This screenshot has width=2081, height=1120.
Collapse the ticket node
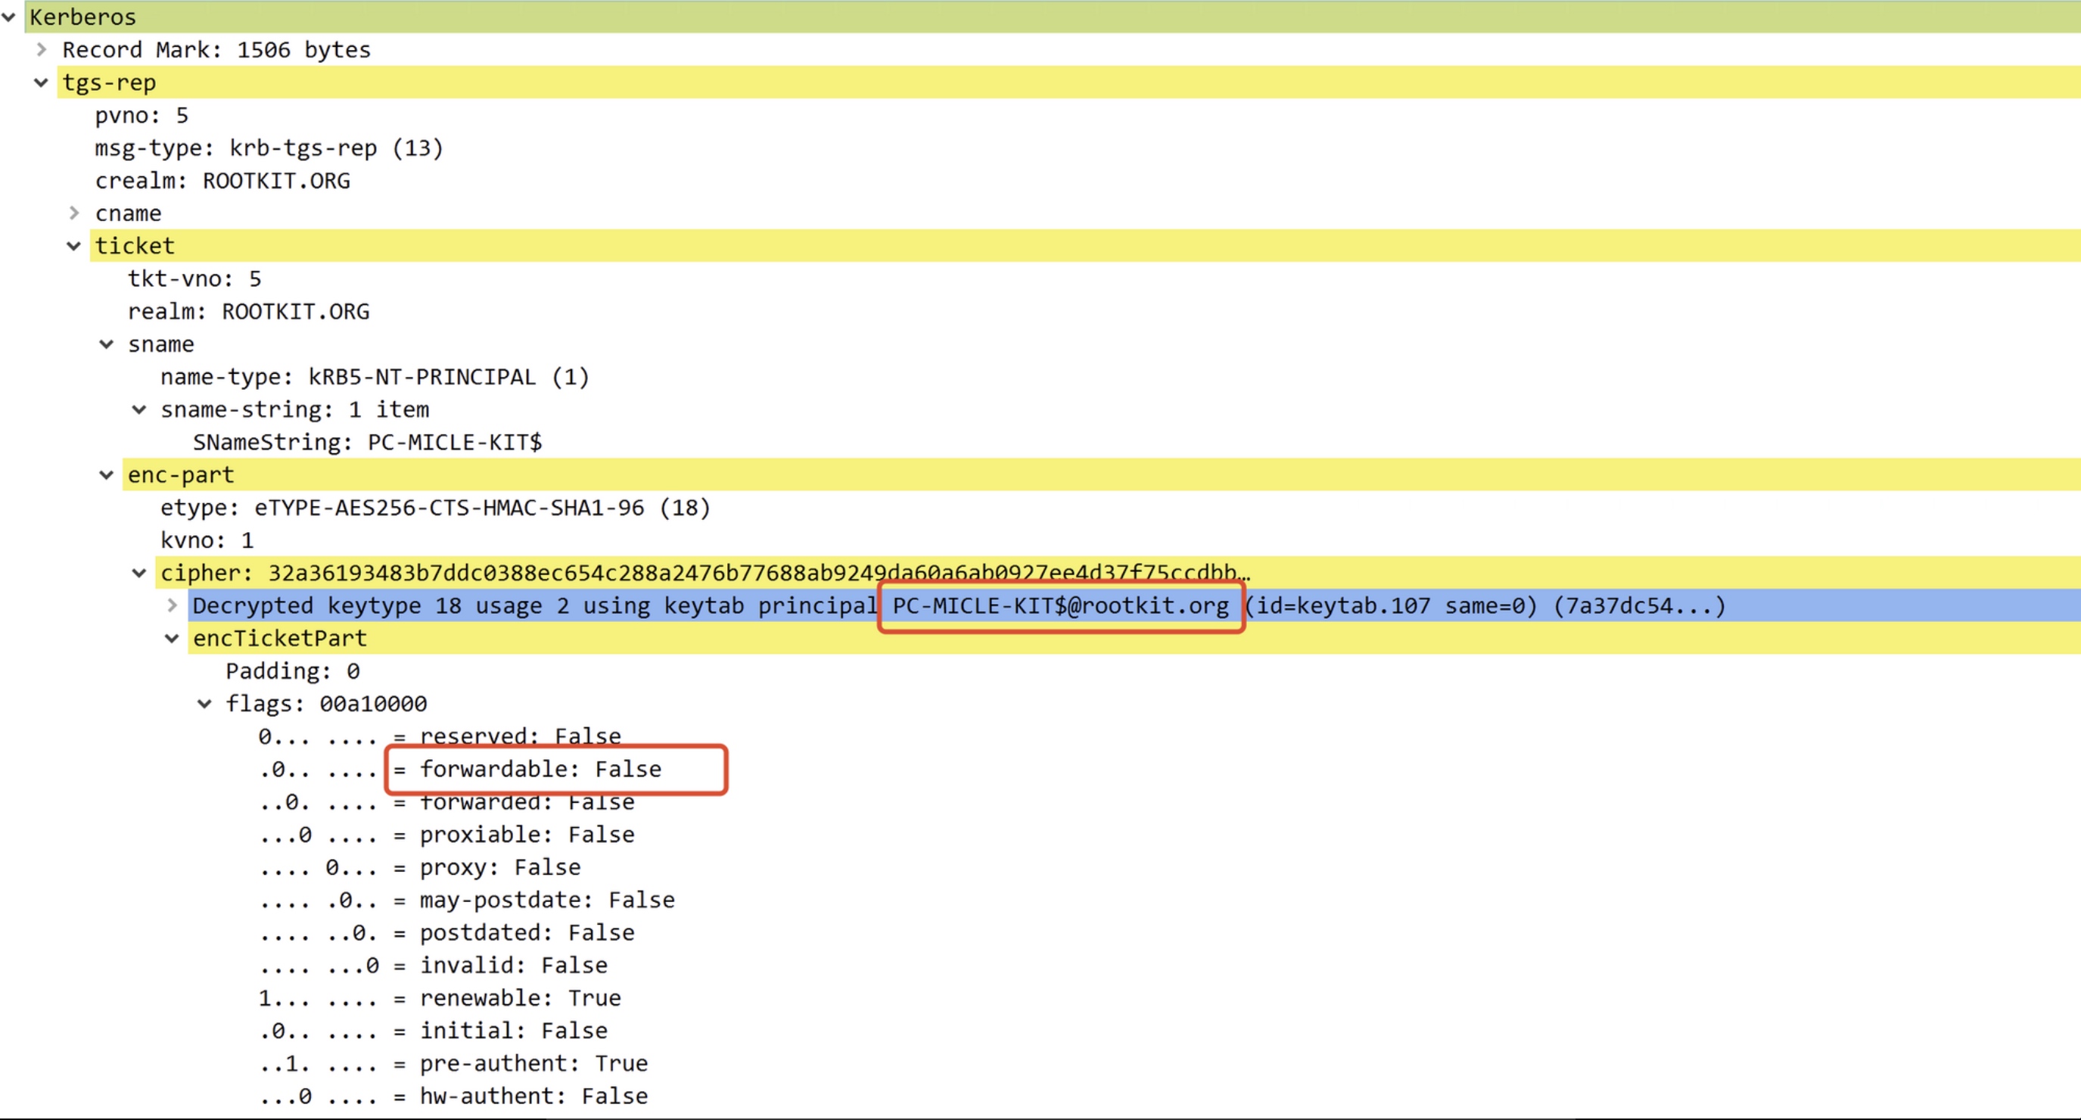74,246
